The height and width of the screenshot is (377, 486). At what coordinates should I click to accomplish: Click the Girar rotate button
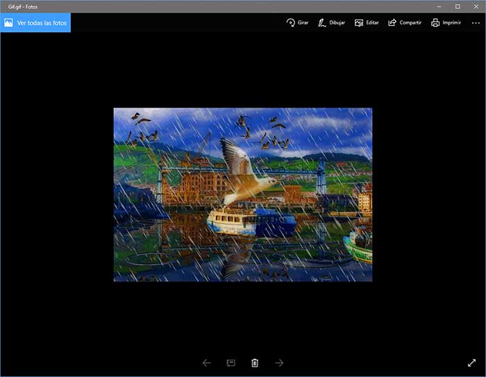coord(297,23)
